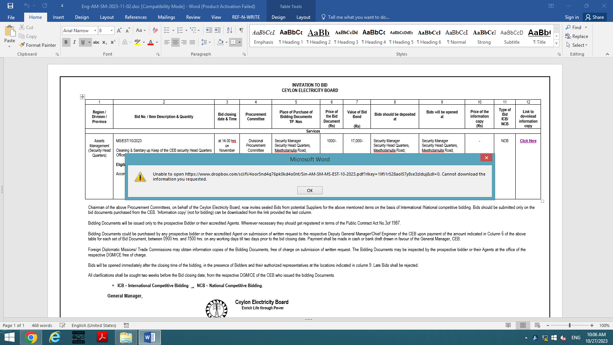Apply yellow text highlight color
Viewport: 613px width, 345px height.
coord(137,42)
